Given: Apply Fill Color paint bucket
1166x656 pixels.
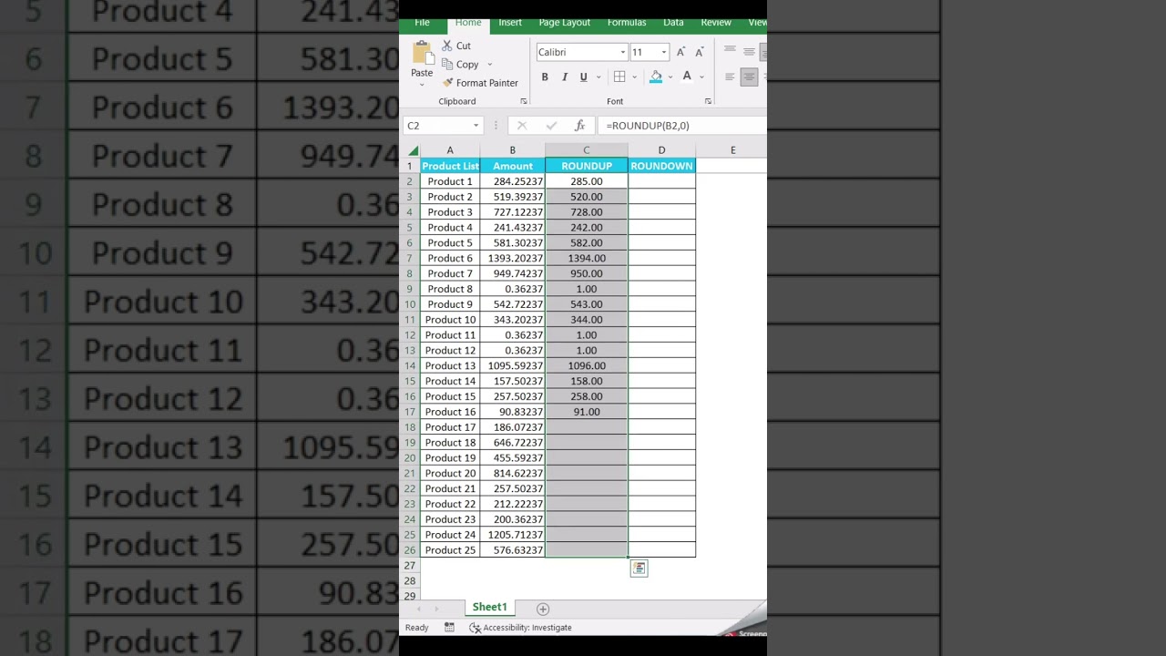Looking at the screenshot, I should [x=656, y=77].
